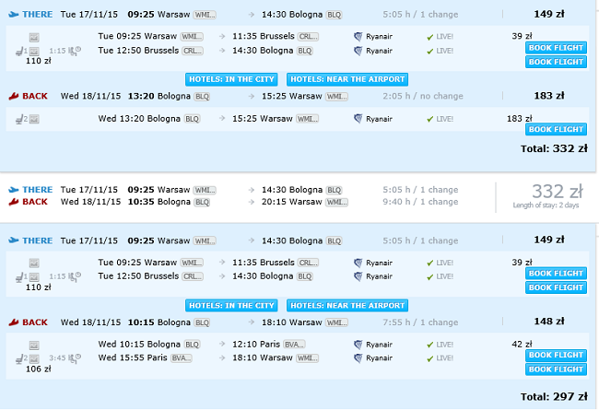Book Brussels–Bologna flight in the 297 zł total result
This screenshot has width=599, height=410.
click(556, 287)
